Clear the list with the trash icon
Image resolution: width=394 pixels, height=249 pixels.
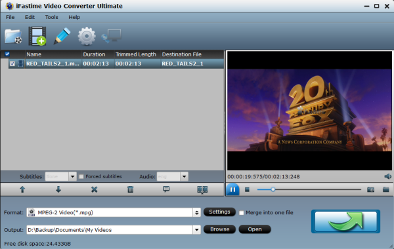coord(131,189)
